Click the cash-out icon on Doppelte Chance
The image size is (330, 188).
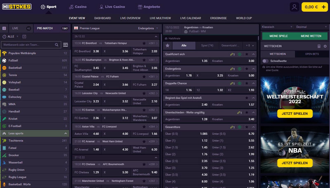point(240,83)
